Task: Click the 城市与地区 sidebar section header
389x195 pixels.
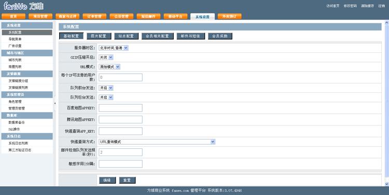Action: point(27,53)
